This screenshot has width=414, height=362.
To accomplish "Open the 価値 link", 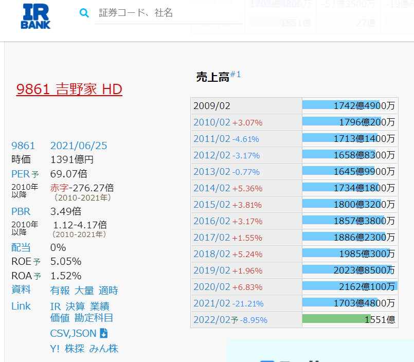I will (60, 318).
